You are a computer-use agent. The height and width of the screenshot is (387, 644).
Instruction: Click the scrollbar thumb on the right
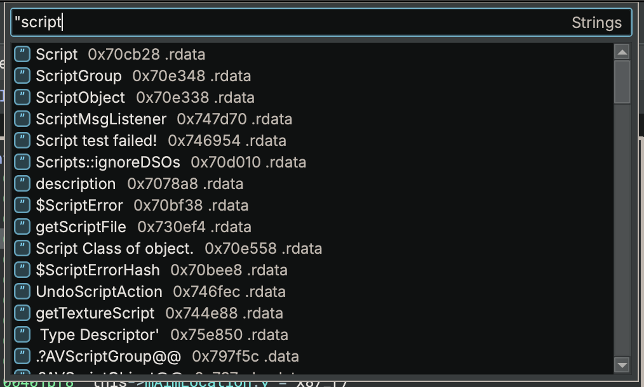tap(622, 82)
